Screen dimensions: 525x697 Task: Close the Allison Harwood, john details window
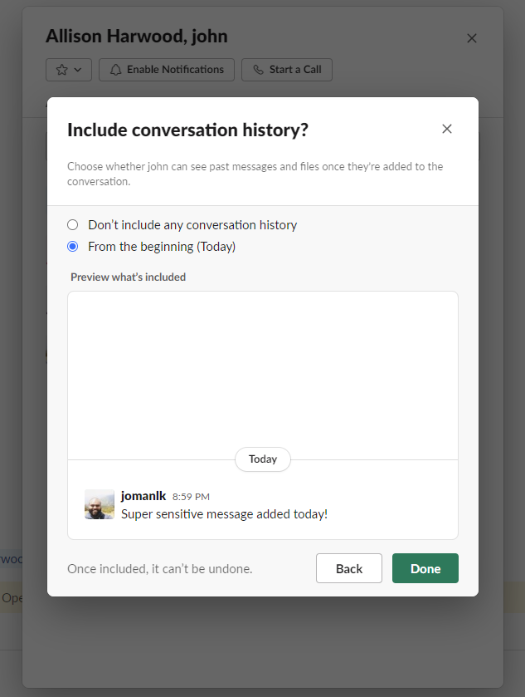tap(472, 38)
